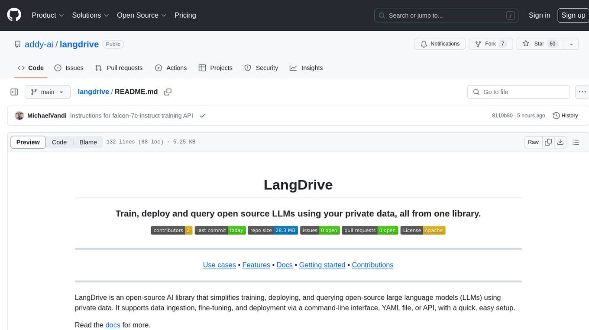Switch to the Issues tab
The width and height of the screenshot is (589, 330).
(69, 68)
